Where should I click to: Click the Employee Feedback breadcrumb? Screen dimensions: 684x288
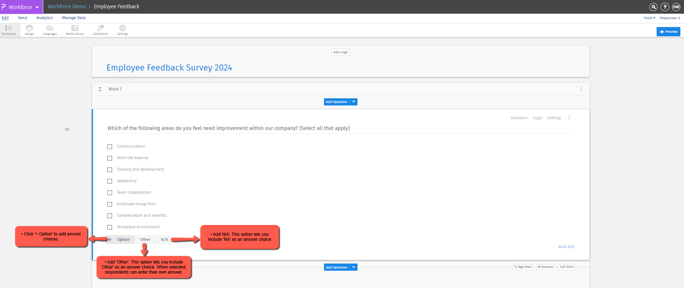[x=116, y=6]
